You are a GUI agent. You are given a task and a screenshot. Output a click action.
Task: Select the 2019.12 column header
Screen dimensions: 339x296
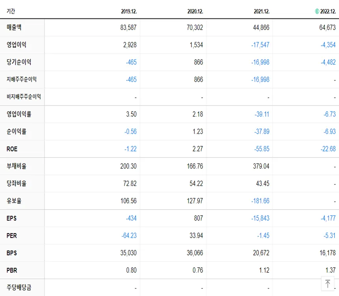tap(128, 11)
